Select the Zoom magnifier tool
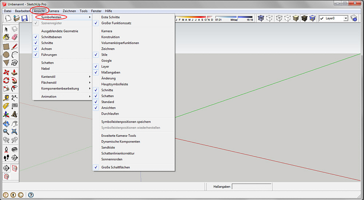This screenshot has height=200, width=364. [x=6, y=132]
